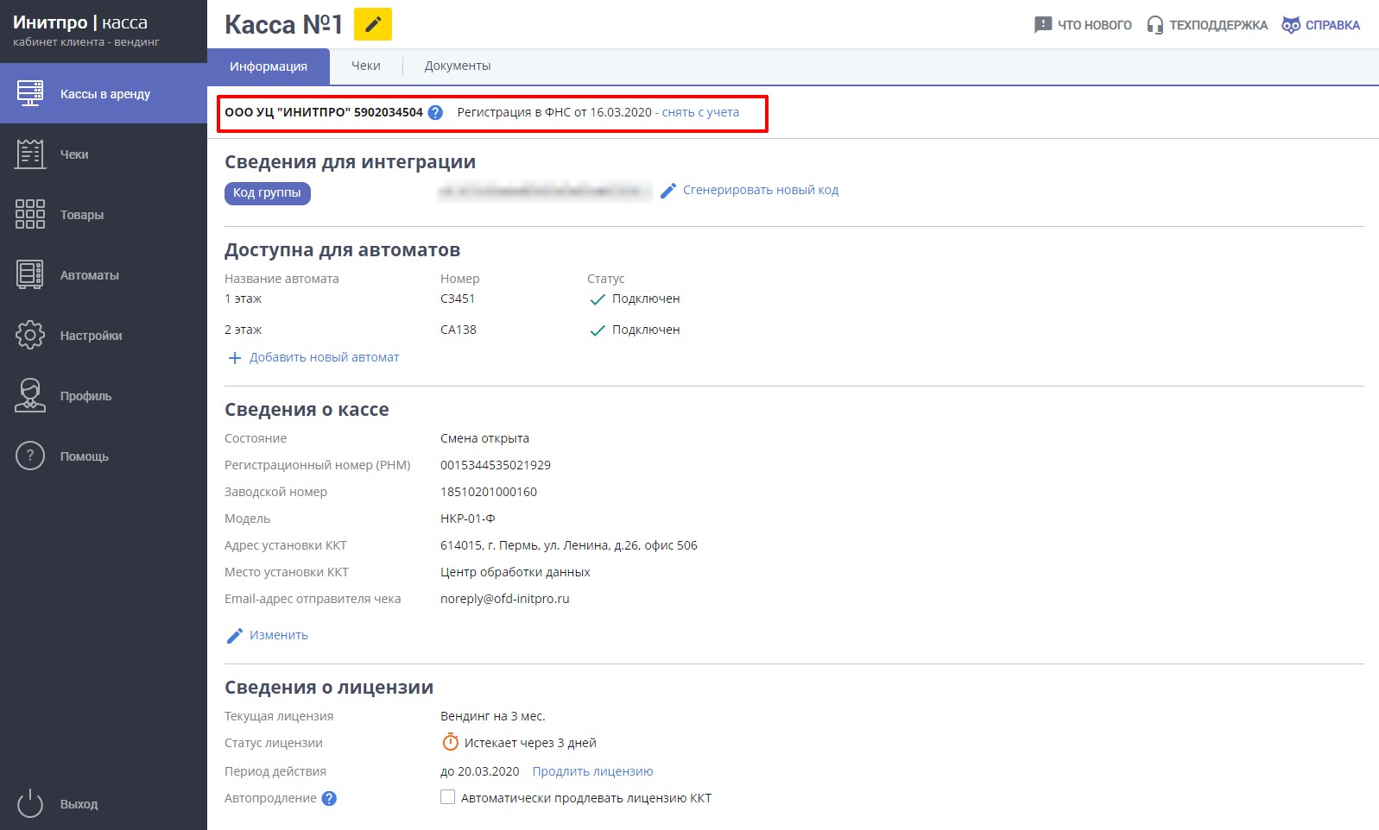Open the Настройки gear icon
Viewport: 1379px width, 830px height.
point(30,335)
